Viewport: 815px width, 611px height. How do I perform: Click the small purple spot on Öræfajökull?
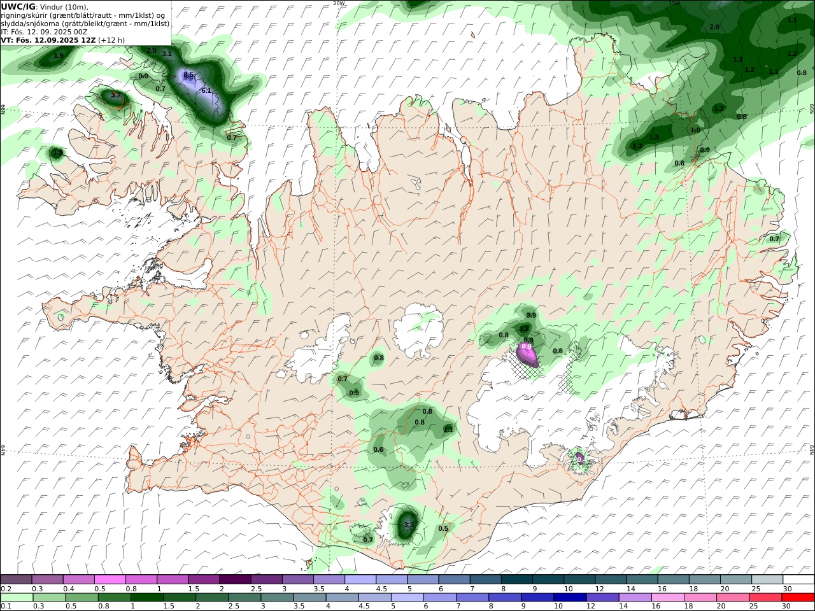pos(580,458)
